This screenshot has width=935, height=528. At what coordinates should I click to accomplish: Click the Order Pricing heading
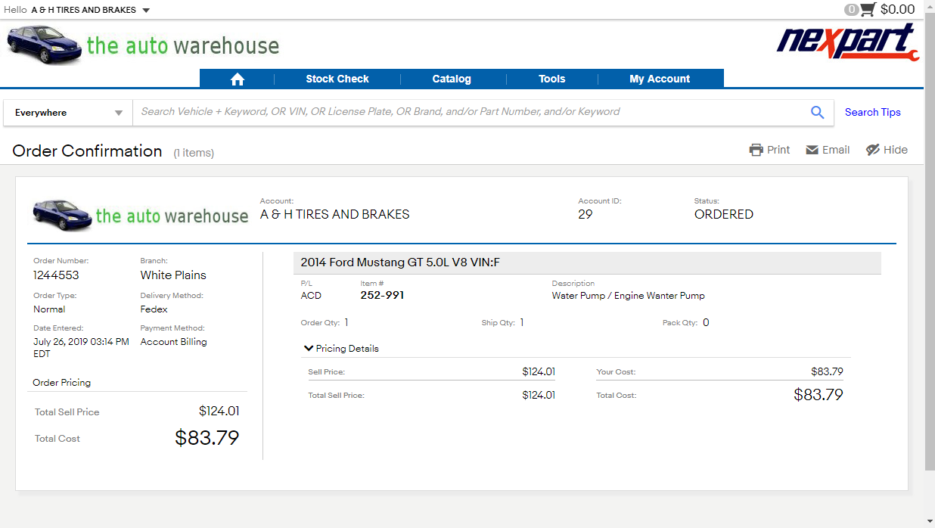coord(62,383)
